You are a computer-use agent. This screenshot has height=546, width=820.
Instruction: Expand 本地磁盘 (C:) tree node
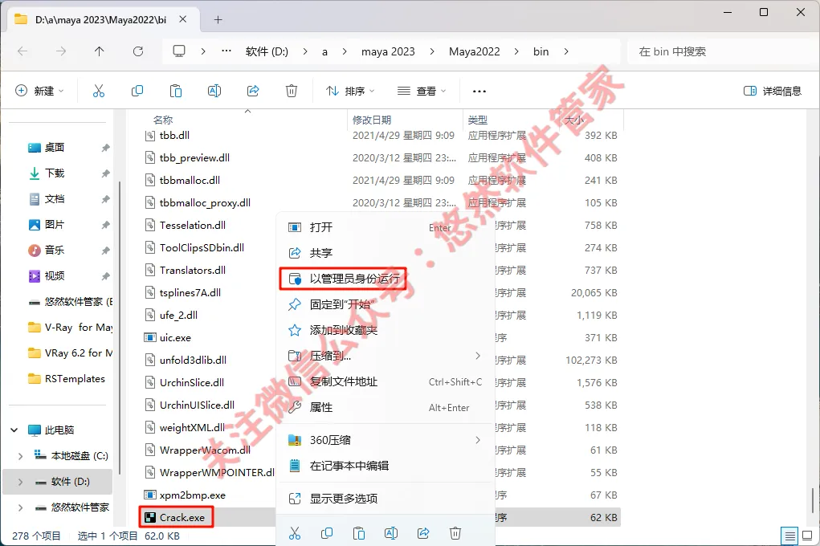20,456
